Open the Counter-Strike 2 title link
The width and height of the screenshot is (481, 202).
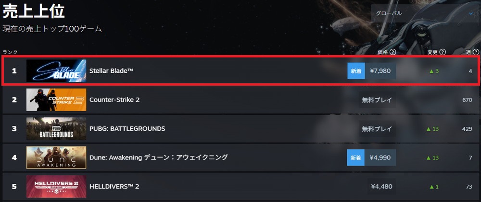pyautogui.click(x=114, y=100)
